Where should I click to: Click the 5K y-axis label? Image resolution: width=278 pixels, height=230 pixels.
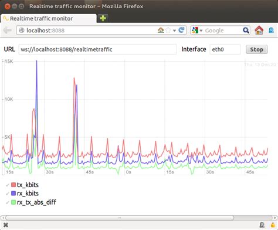pyautogui.click(x=7, y=137)
